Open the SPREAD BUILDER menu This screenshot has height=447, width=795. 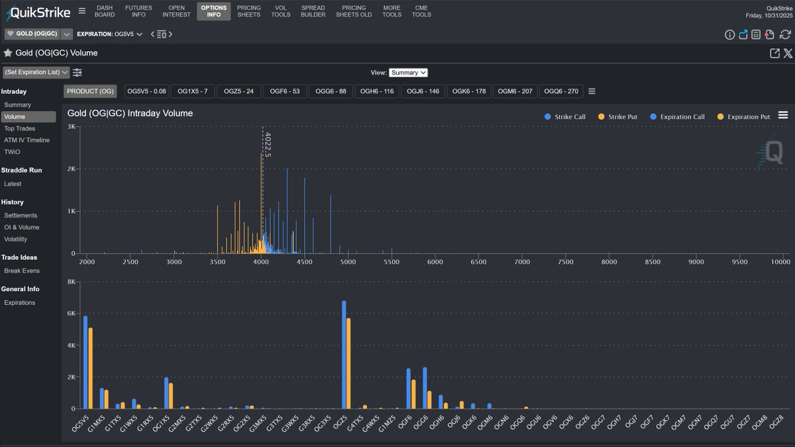313,11
